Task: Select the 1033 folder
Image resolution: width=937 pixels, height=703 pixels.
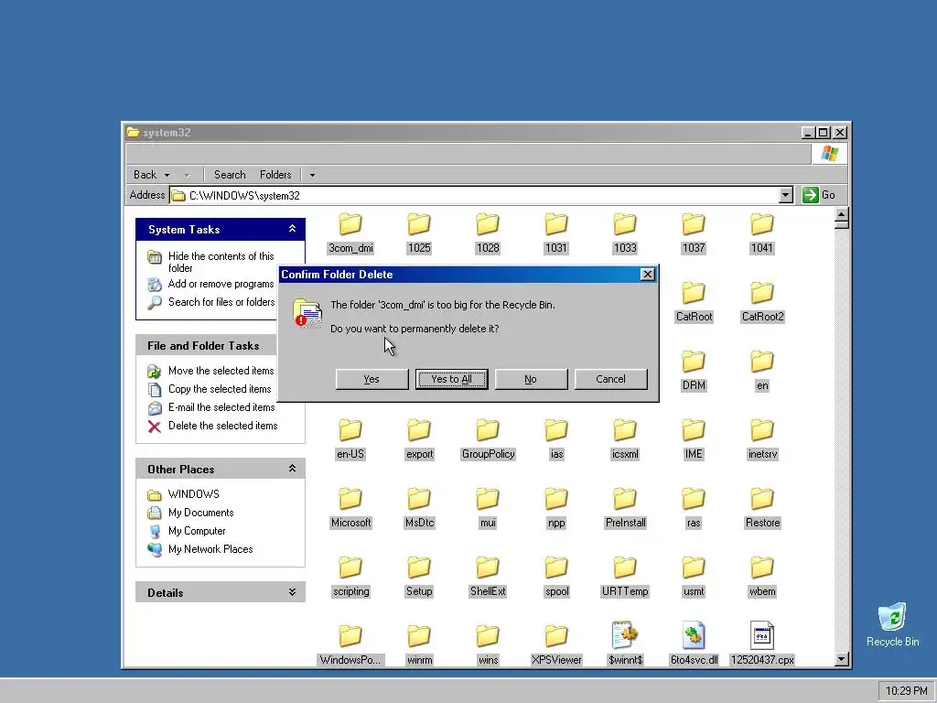Action: pos(625,233)
